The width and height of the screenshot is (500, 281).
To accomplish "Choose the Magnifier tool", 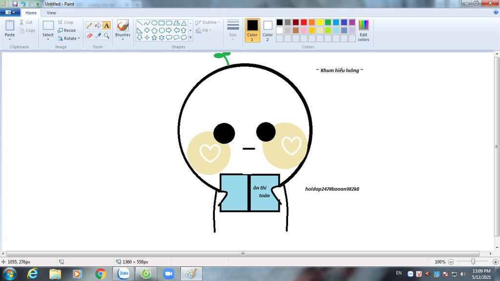I will pyautogui.click(x=106, y=35).
